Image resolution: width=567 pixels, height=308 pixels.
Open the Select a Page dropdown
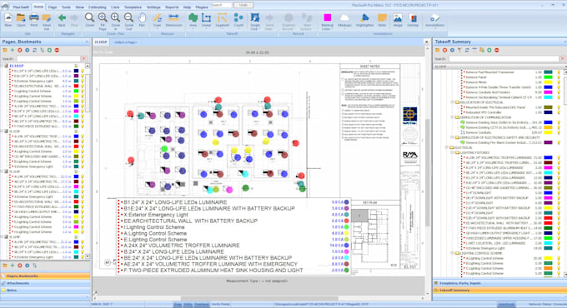pyautogui.click(x=125, y=42)
